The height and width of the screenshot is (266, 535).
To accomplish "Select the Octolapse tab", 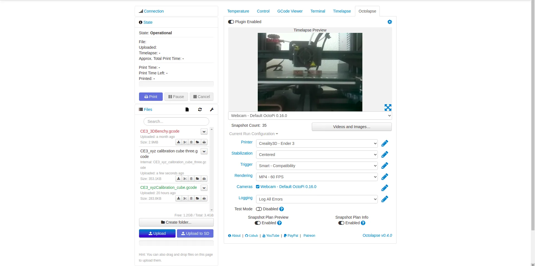I will click(367, 11).
